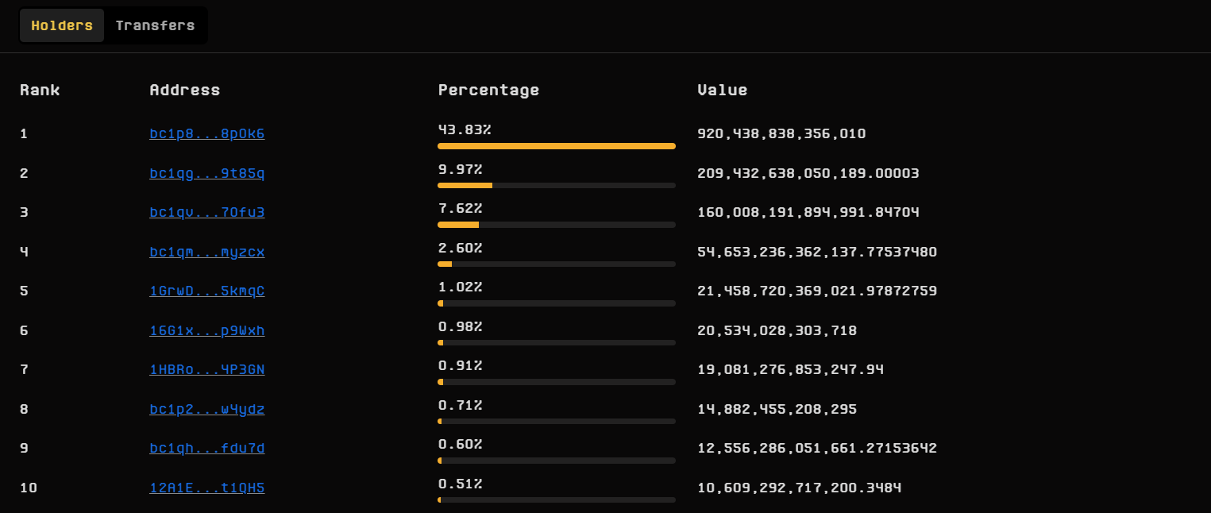Select address link 1HBRo...4P3GN

[206, 369]
